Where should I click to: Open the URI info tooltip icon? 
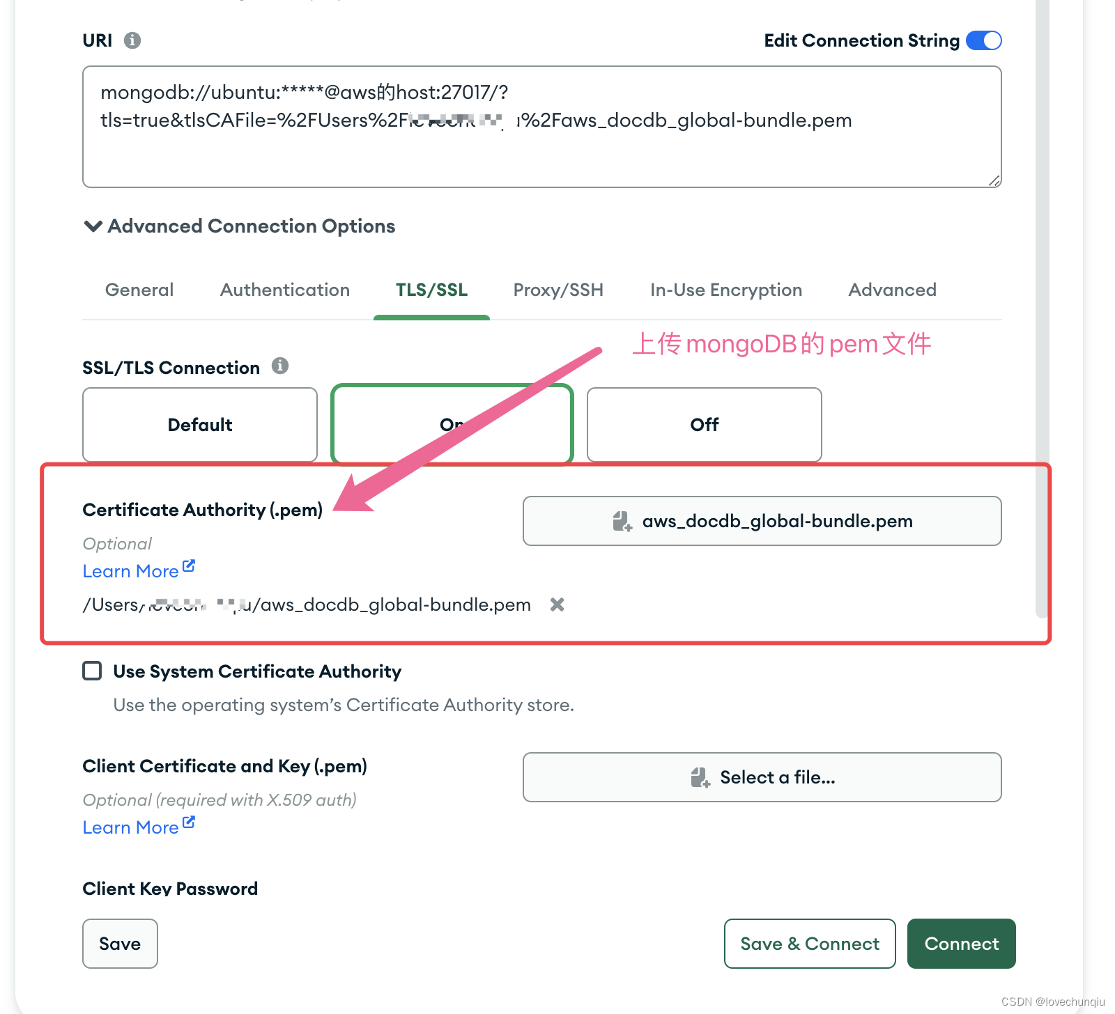tap(132, 40)
